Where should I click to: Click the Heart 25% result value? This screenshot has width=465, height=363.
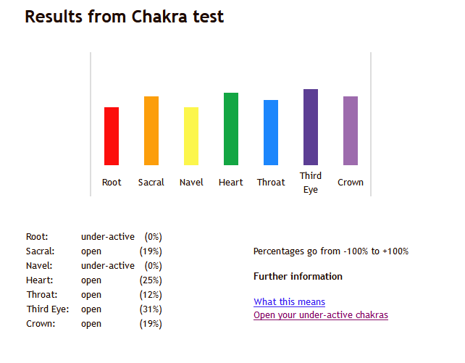click(151, 280)
